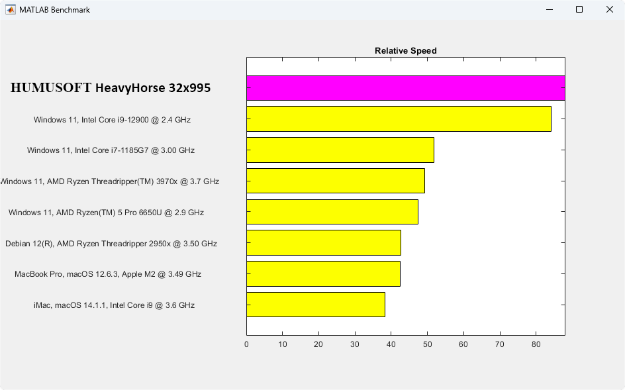Click 'Windows 11, Intel Core i9-12900 @ 2.4 GHz'
The image size is (625, 390).
coord(112,120)
